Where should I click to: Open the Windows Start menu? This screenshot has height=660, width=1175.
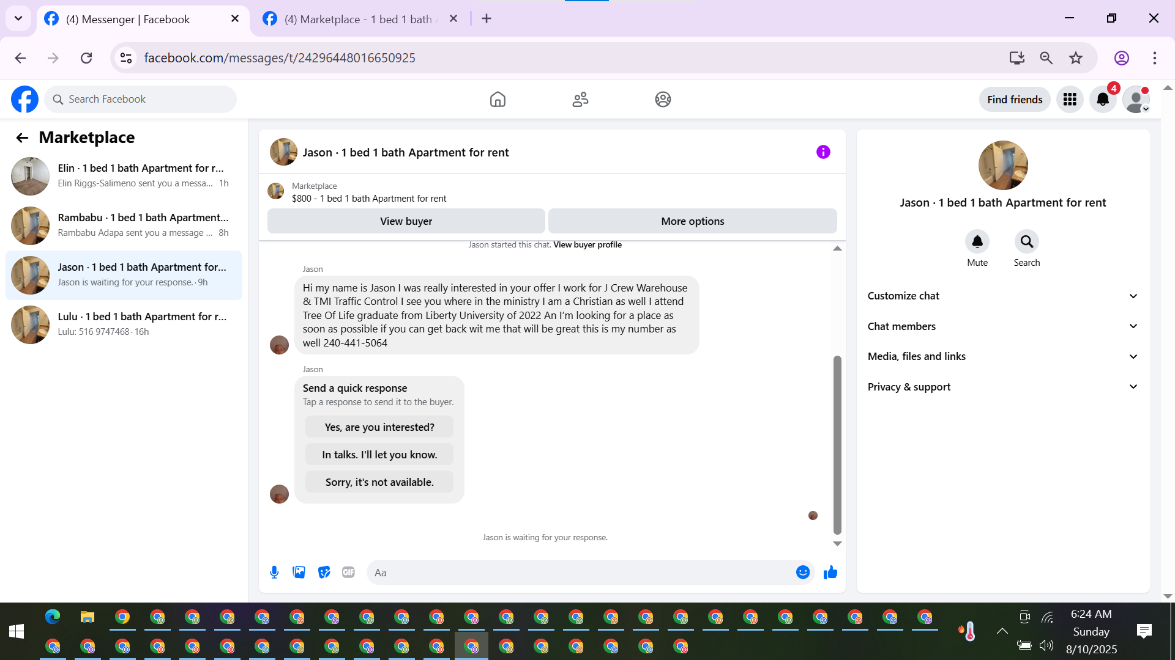pos(17,631)
